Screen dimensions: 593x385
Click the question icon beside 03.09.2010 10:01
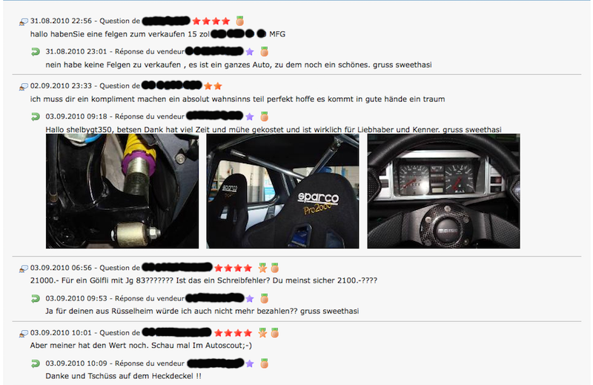tap(24, 334)
